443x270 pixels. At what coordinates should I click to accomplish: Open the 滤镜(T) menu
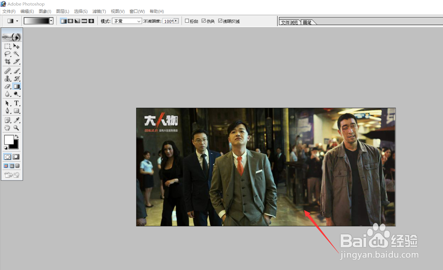[99, 11]
